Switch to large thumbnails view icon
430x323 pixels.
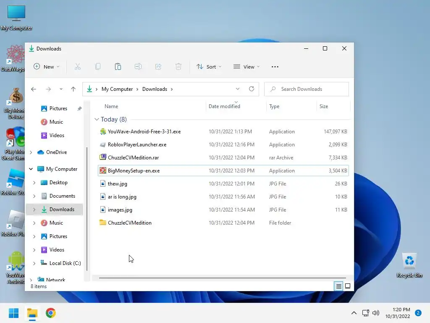(347, 286)
